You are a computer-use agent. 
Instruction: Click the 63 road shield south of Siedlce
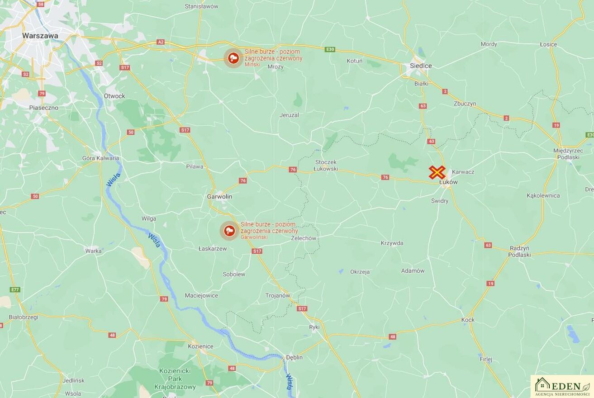coord(423,106)
